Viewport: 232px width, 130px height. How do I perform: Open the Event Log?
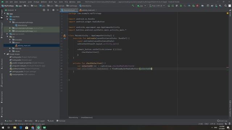222,121
